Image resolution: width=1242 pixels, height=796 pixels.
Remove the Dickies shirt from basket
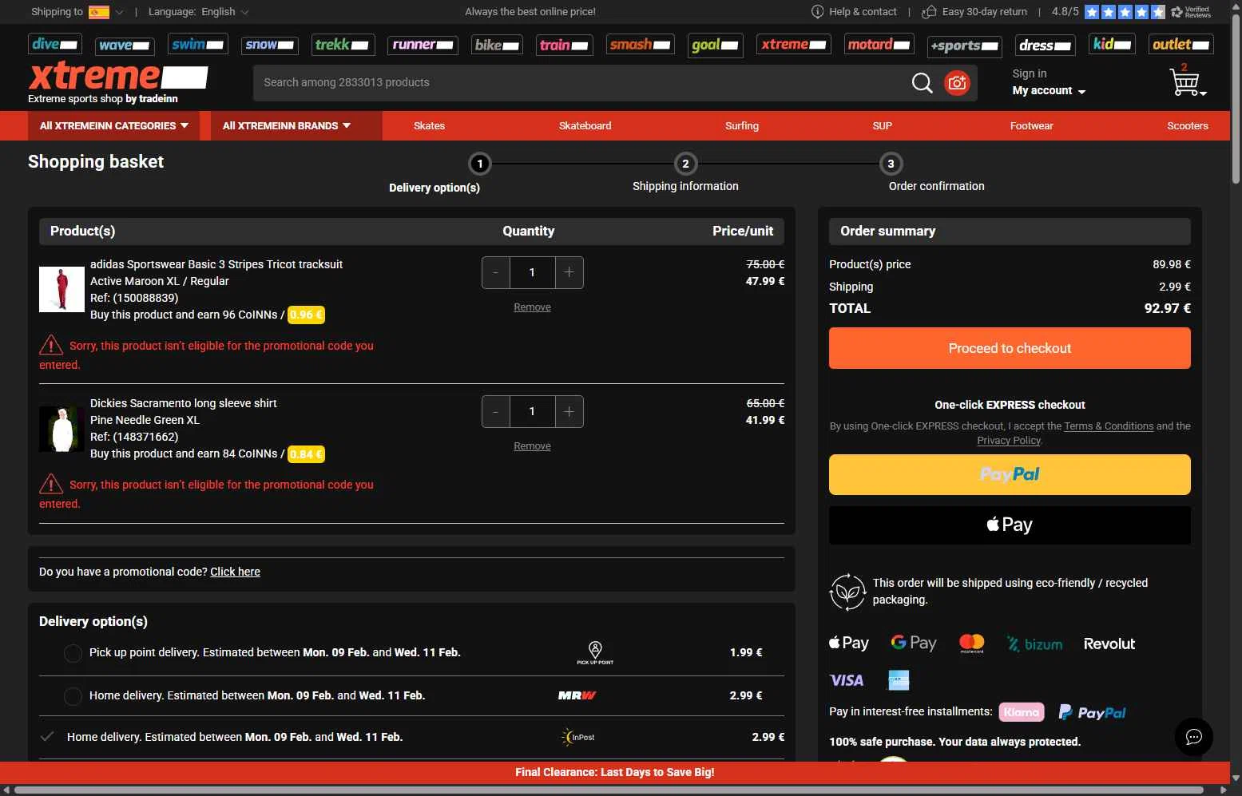(x=532, y=446)
